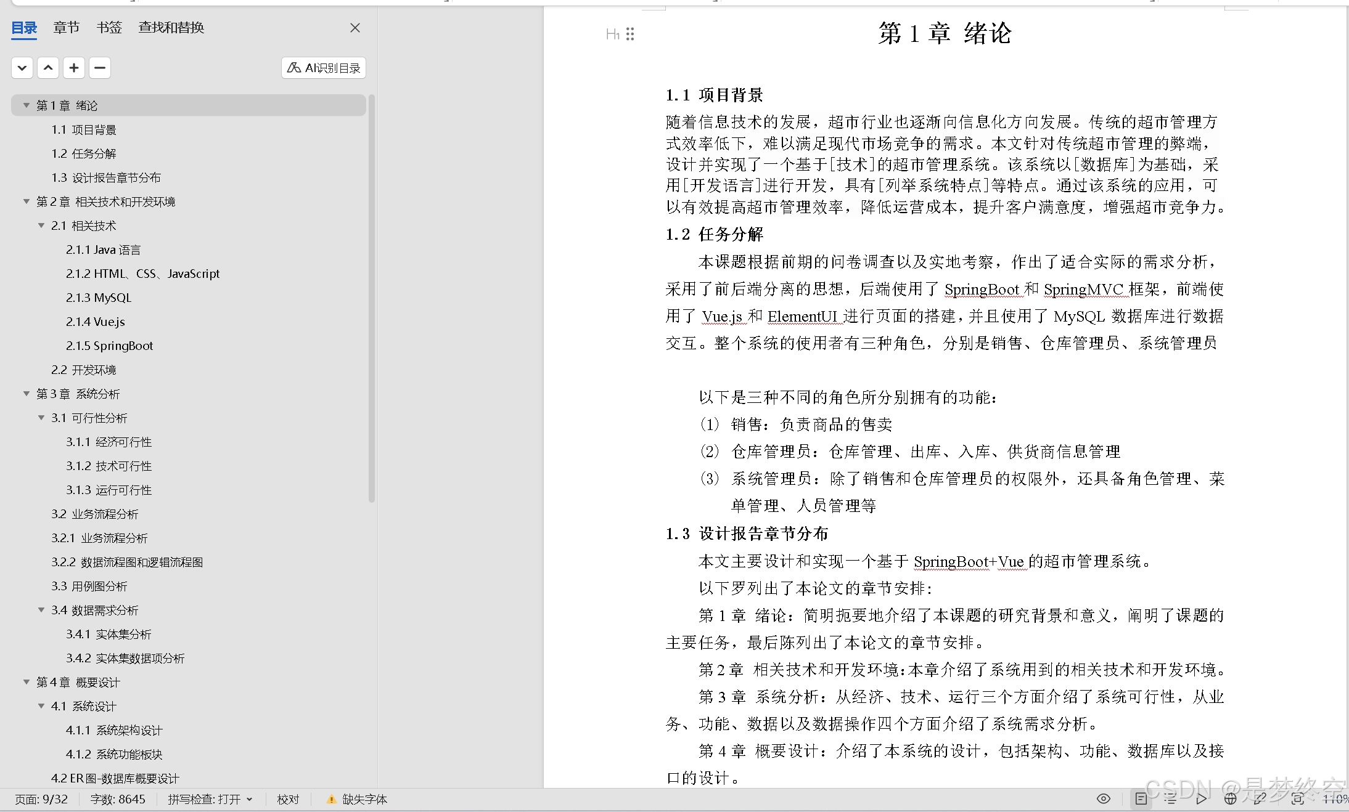Switch to page layout view icon
This screenshot has width=1349, height=812.
[1141, 799]
